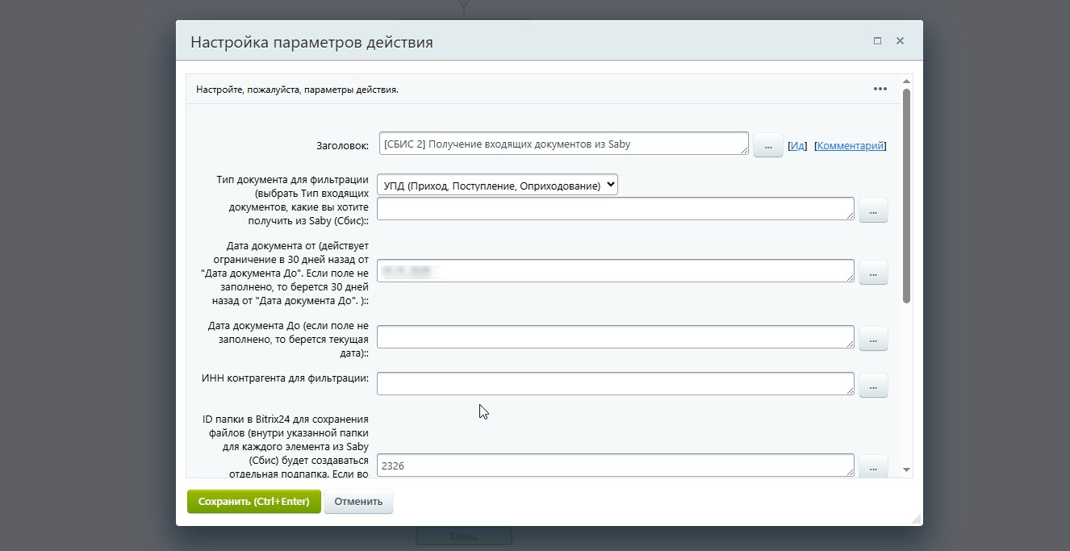
Task: Open value picker next to Заголовок field
Action: pos(767,146)
